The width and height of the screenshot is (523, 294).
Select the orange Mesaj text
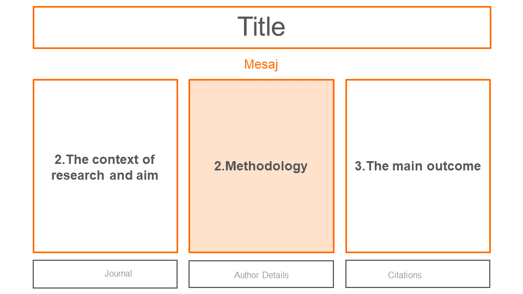[x=261, y=64]
